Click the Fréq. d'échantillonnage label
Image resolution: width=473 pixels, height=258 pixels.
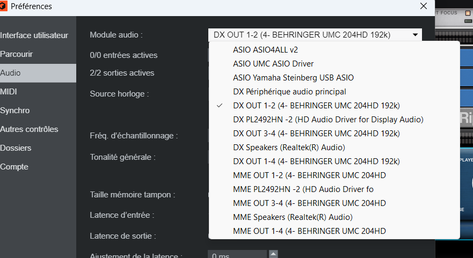(134, 136)
